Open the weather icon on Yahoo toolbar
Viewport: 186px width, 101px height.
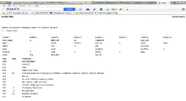point(95,9)
